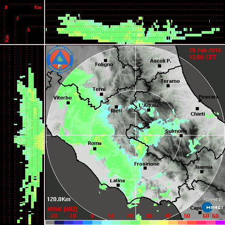The width and height of the screenshot is (225, 225).
Task: Click the Protezione Civile Abruzzo logo
Action: click(x=60, y=59)
